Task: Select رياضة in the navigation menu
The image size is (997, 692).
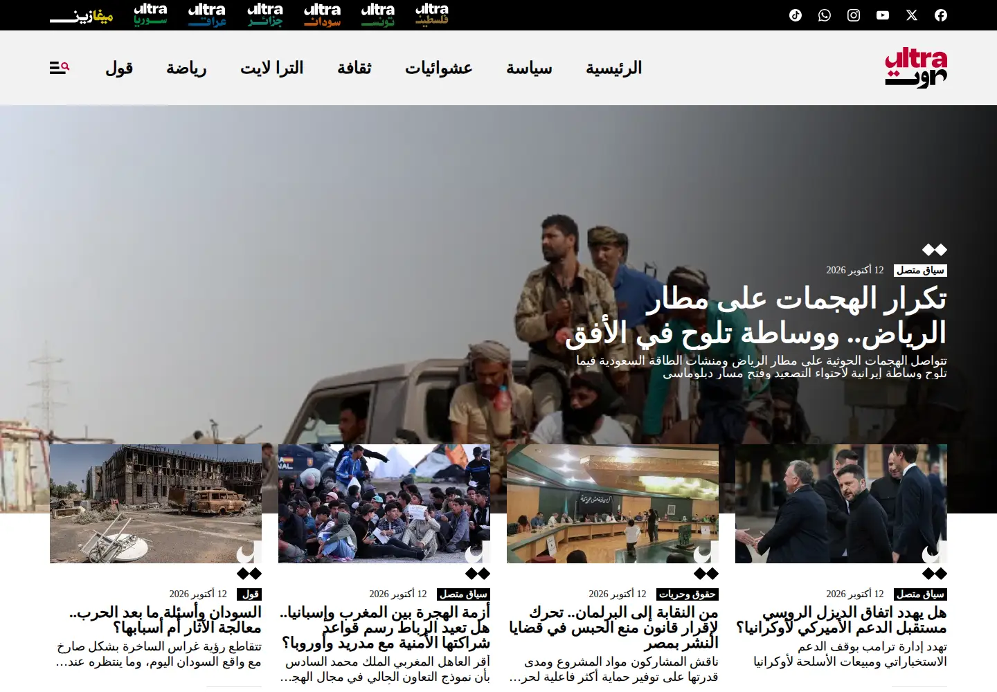Action: 186,68
